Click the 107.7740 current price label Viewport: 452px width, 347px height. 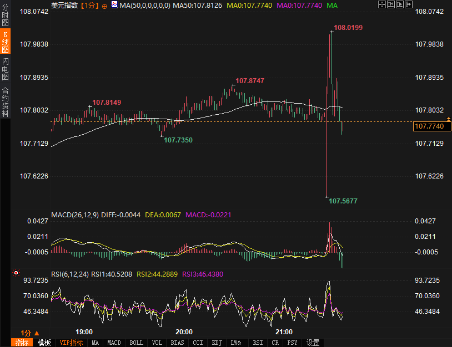click(429, 127)
